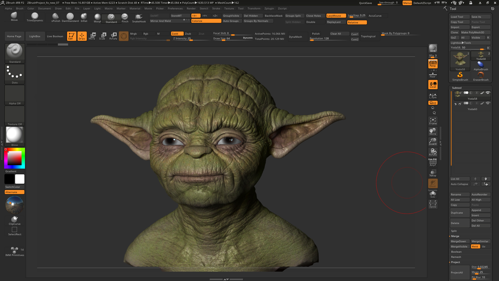
Task: Expand the Boolean section
Action: point(456,252)
